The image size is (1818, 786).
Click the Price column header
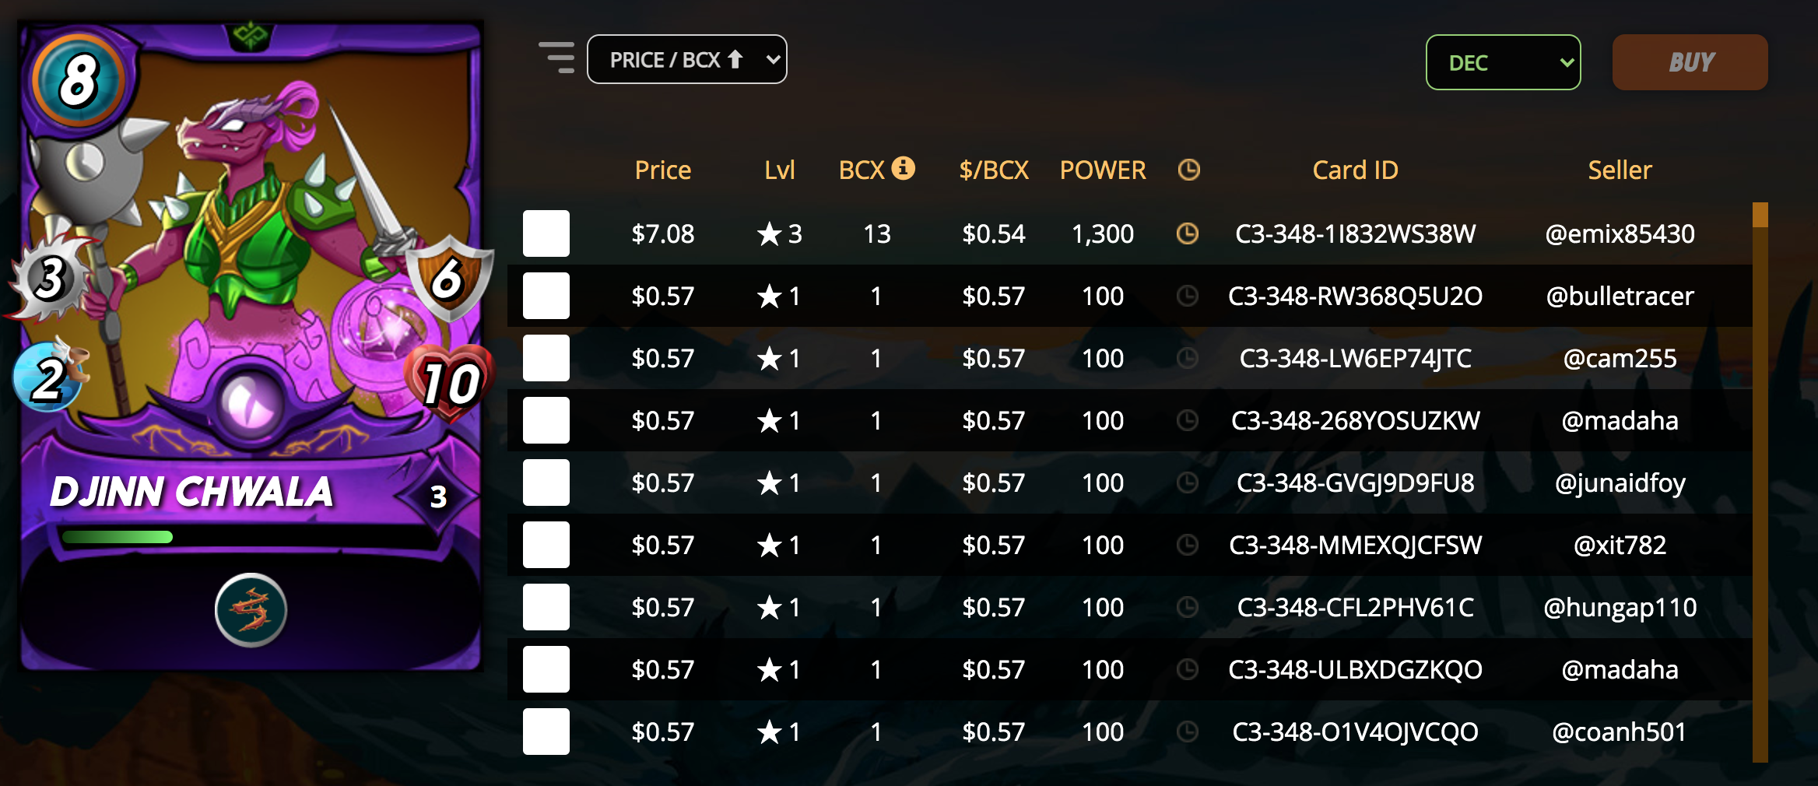point(663,170)
